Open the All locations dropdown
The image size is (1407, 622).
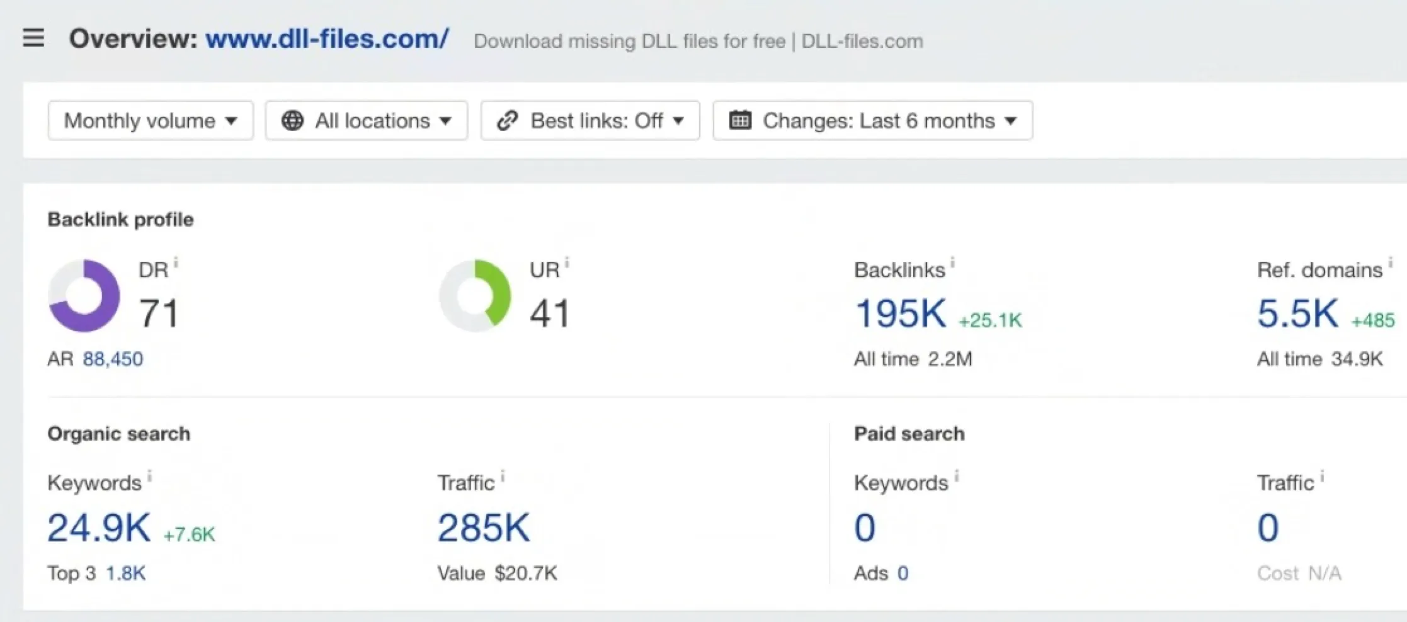coord(367,120)
